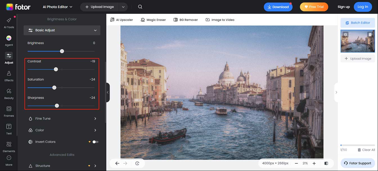Viewport: 378px width, 171px height.
Task: Click the Brightness slider handle
Action: (62, 51)
